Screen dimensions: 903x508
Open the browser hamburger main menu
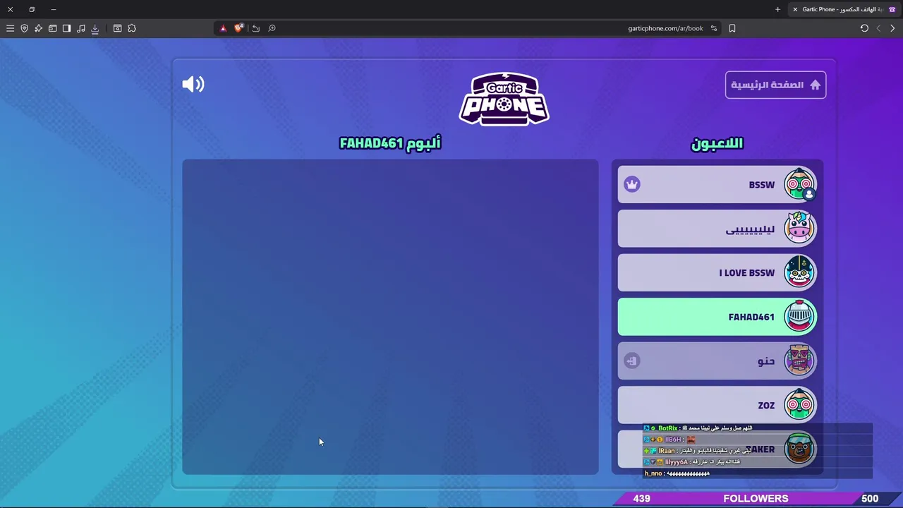pyautogui.click(x=10, y=28)
